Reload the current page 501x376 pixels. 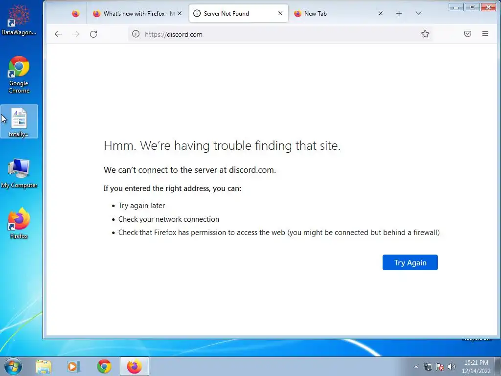(x=93, y=34)
